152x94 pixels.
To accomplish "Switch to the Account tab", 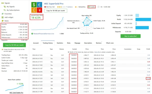I will [x=36, y=43].
